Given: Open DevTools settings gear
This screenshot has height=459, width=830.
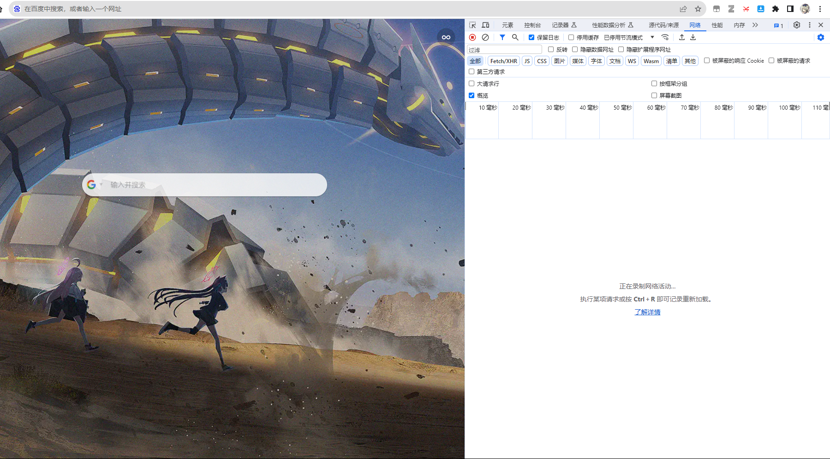Looking at the screenshot, I should coord(797,25).
